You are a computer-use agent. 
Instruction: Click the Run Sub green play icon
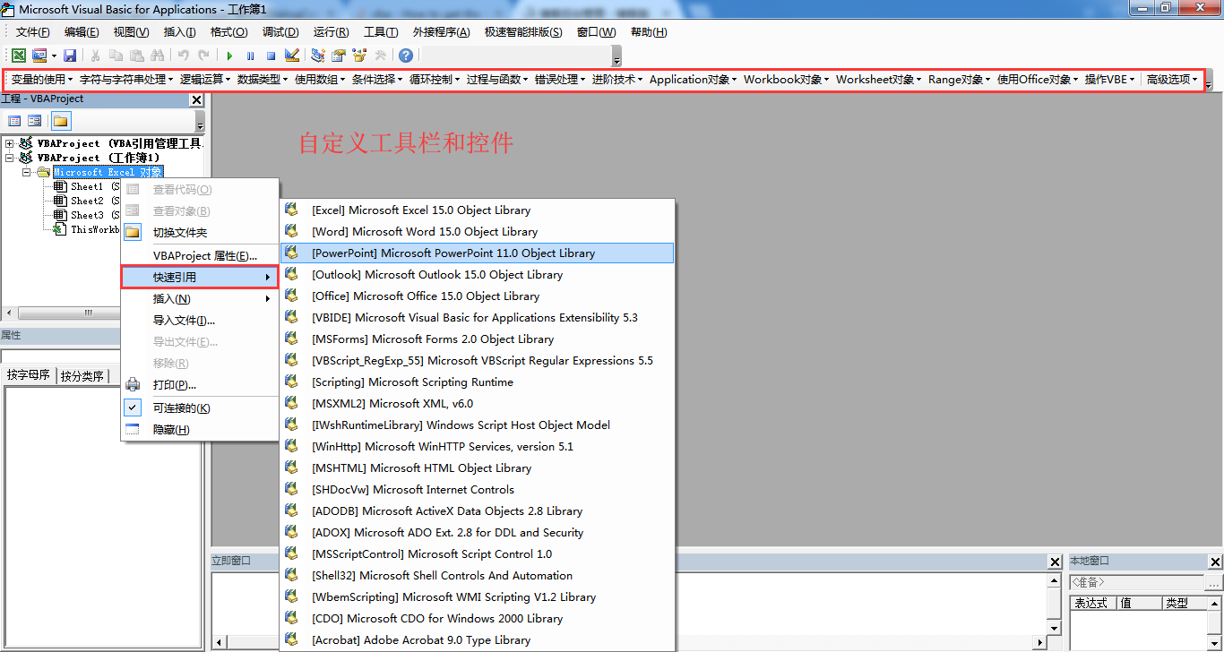click(229, 56)
